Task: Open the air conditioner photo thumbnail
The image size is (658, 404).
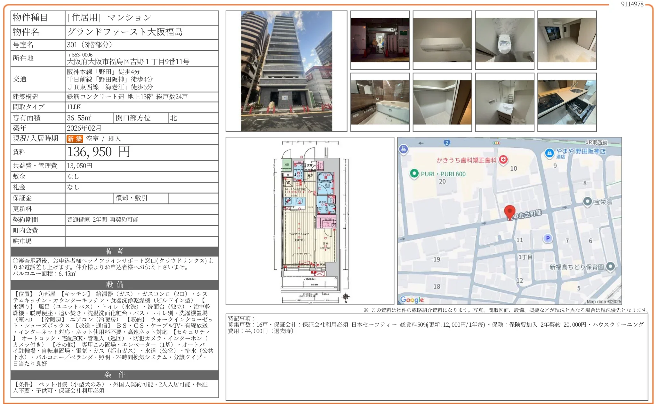Action: (442, 40)
